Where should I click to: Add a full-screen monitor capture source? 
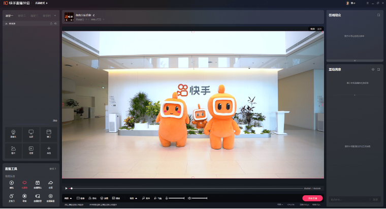pos(31,134)
